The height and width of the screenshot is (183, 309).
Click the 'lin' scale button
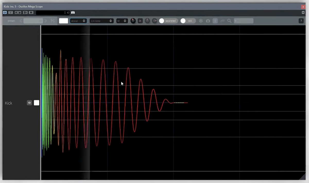140,21
